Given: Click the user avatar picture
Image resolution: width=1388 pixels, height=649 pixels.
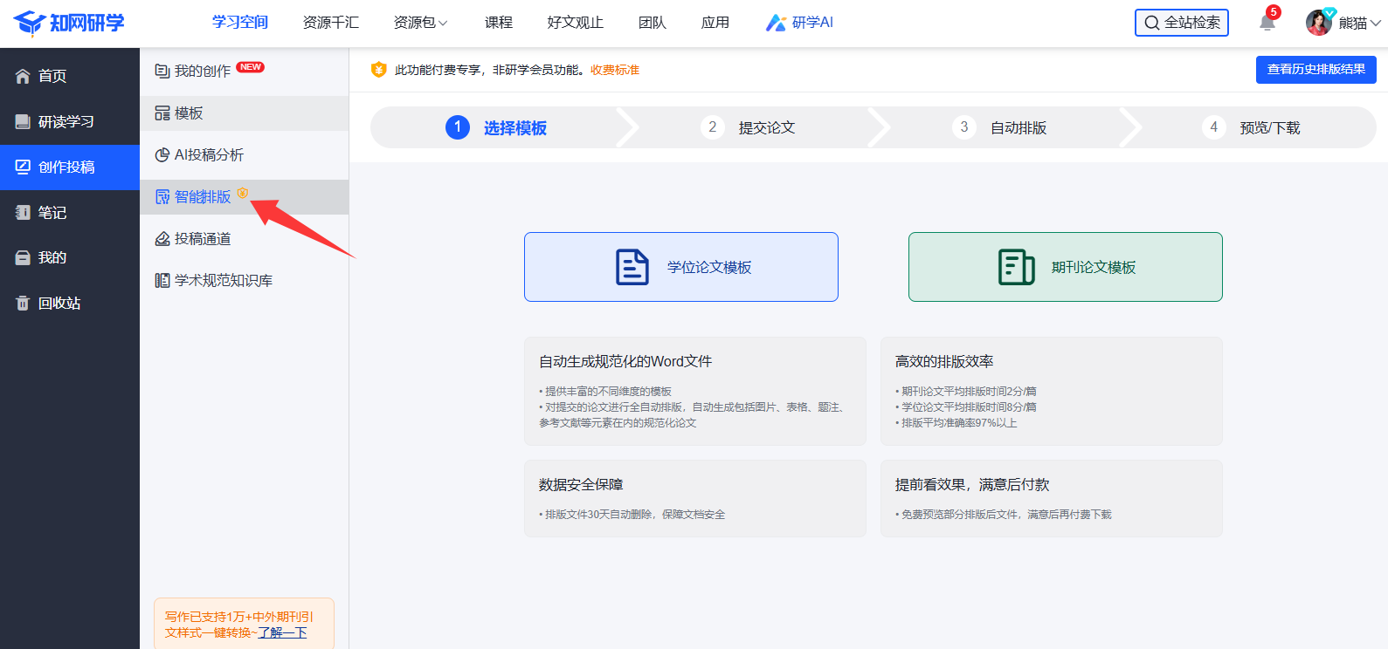Looking at the screenshot, I should tap(1318, 23).
